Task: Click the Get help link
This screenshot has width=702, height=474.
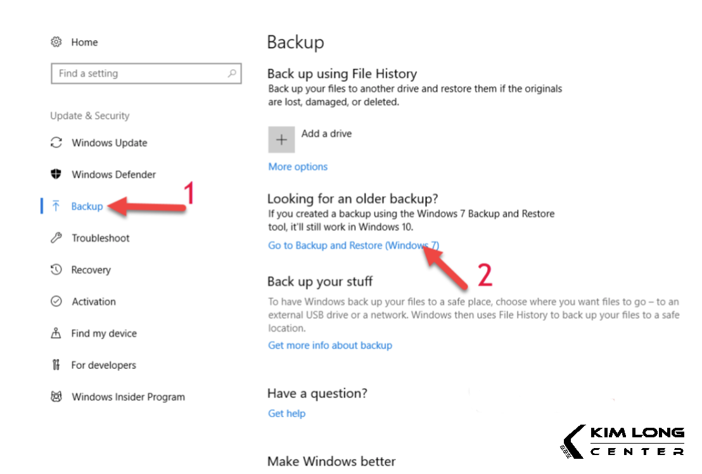Action: point(286,413)
